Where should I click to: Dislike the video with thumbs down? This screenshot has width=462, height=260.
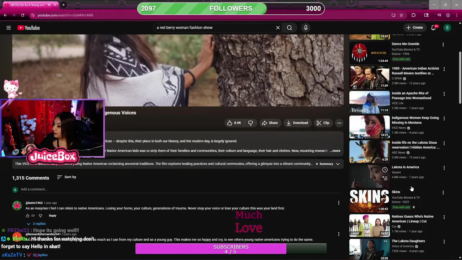250,123
